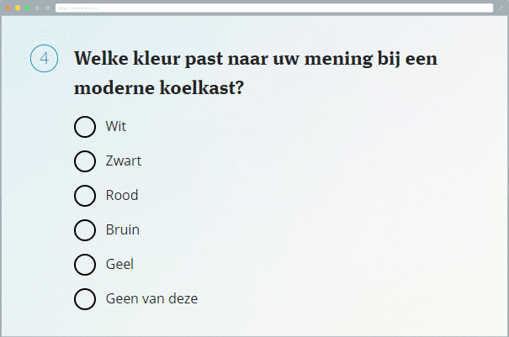
Task: Click the browser back arrow
Action: (37, 8)
